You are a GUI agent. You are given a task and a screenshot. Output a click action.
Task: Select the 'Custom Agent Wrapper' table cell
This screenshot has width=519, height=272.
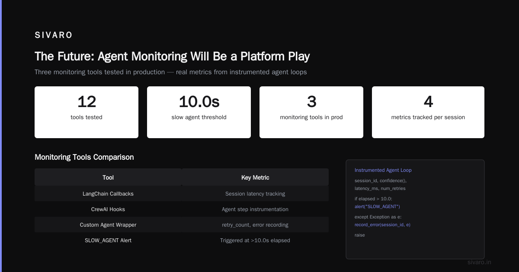[x=108, y=225]
